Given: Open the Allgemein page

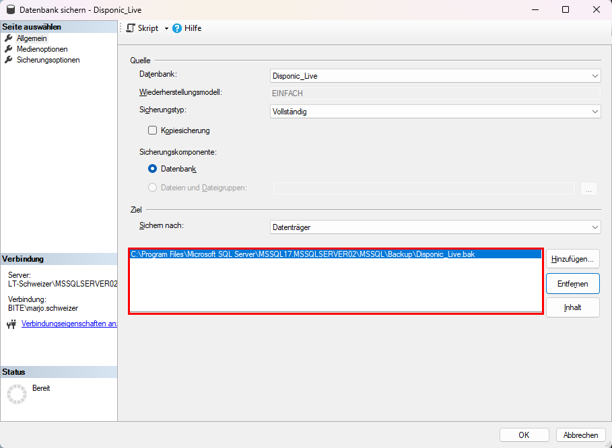Looking at the screenshot, I should click(x=32, y=38).
